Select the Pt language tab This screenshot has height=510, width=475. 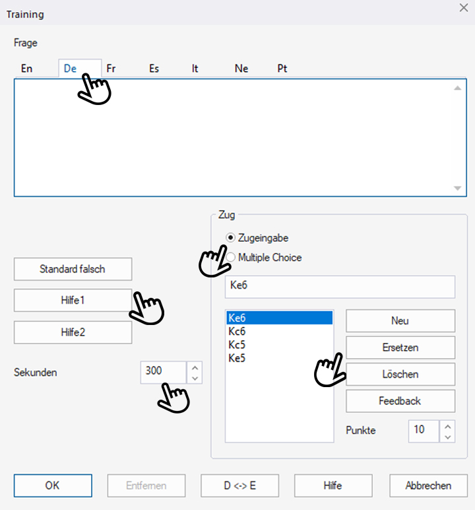click(282, 69)
